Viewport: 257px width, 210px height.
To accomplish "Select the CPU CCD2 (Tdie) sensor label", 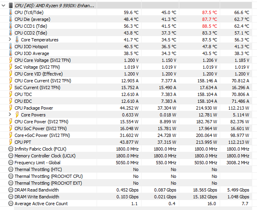I will tap(31, 33).
